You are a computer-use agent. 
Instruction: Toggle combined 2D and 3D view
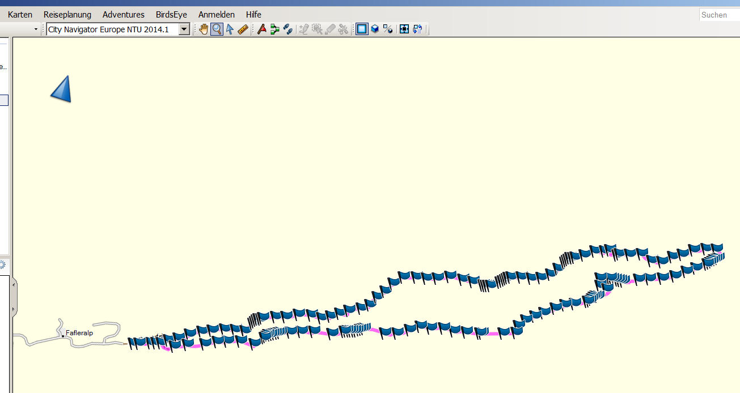(x=388, y=29)
